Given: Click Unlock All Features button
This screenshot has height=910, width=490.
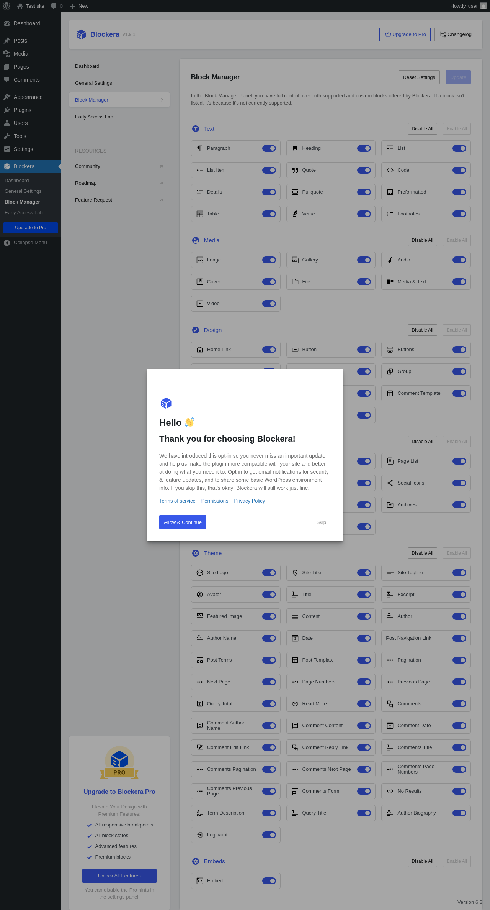Looking at the screenshot, I should [x=119, y=876].
